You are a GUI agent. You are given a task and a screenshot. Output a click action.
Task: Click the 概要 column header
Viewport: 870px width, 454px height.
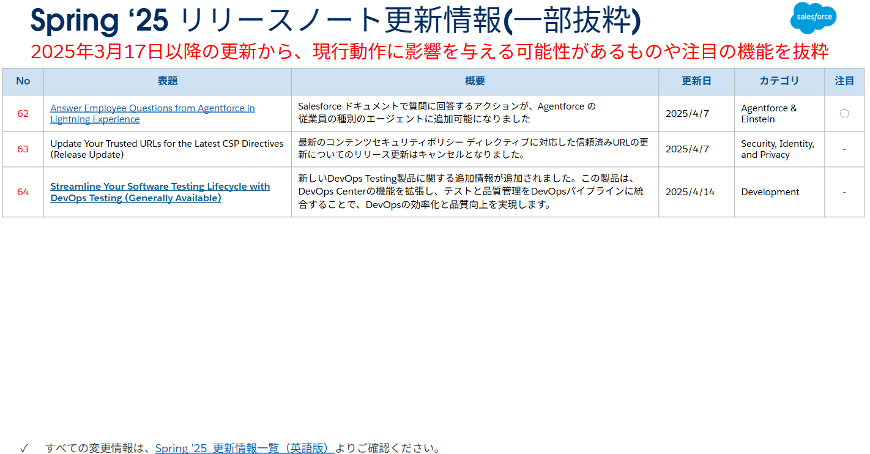(475, 81)
